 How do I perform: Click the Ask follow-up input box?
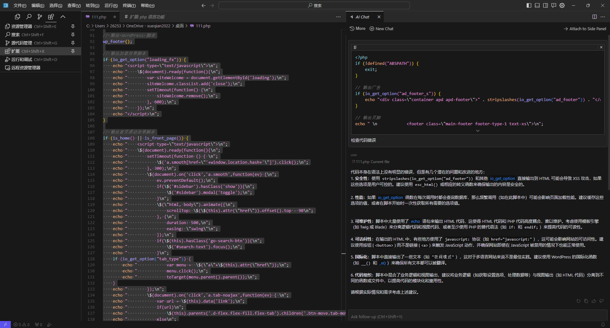[x=478, y=317]
